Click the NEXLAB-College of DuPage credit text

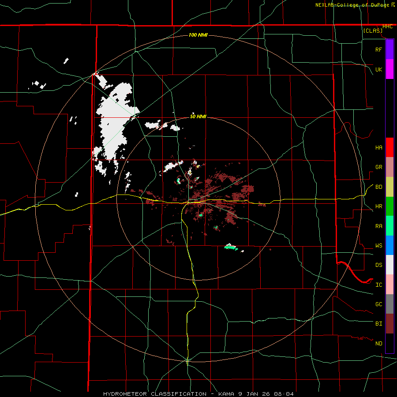point(352,5)
